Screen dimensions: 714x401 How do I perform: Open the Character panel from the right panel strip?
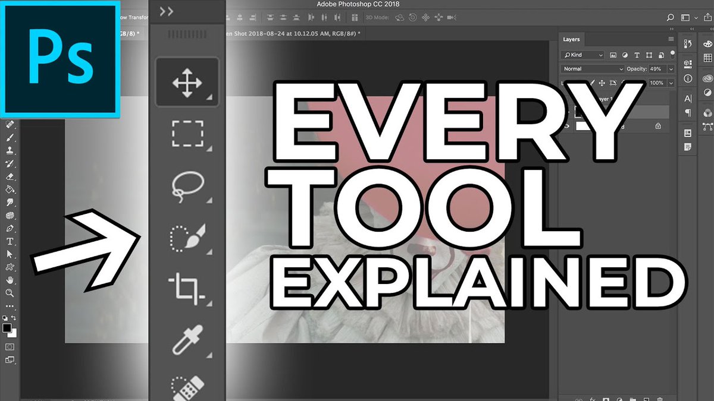coord(688,99)
